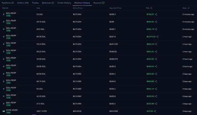Screen dimensions: 197x115
Task: Click the Long badge under HYPE-PERP
Action: pos(8,112)
